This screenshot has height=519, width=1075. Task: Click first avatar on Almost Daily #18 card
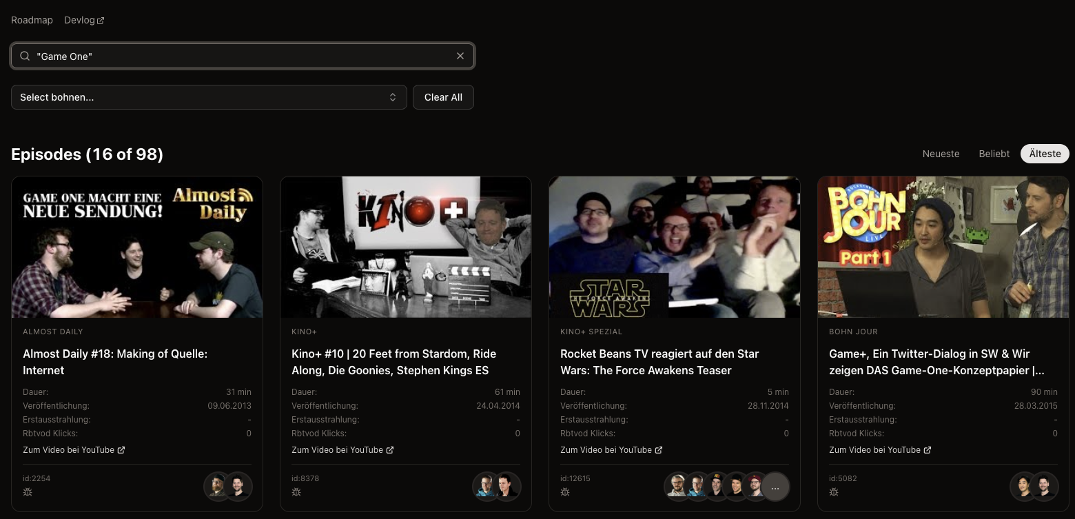coord(218,487)
